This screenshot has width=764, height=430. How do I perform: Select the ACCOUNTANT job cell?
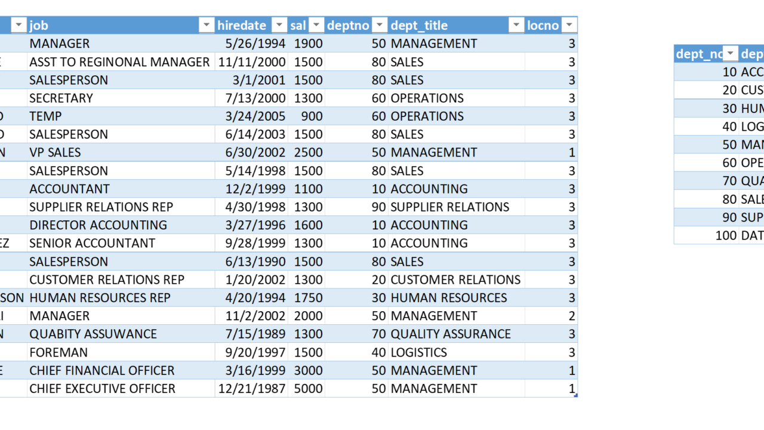pyautogui.click(x=121, y=189)
